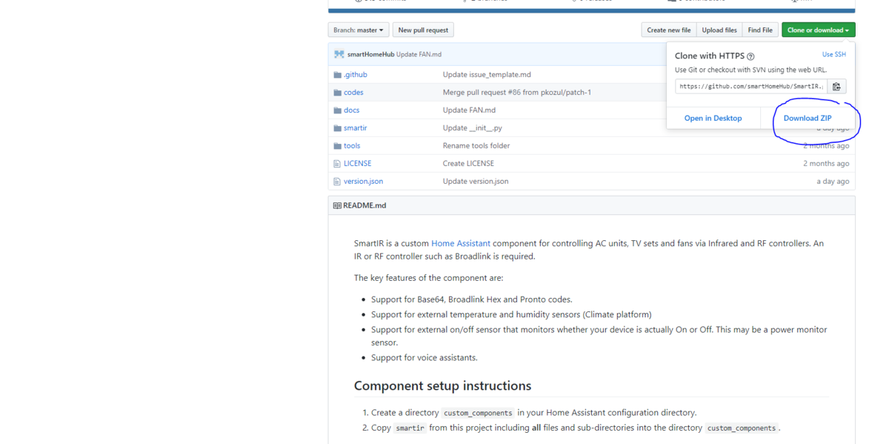This screenshot has height=444, width=889.
Task: Open commit Rename tools folder
Action: (476, 146)
